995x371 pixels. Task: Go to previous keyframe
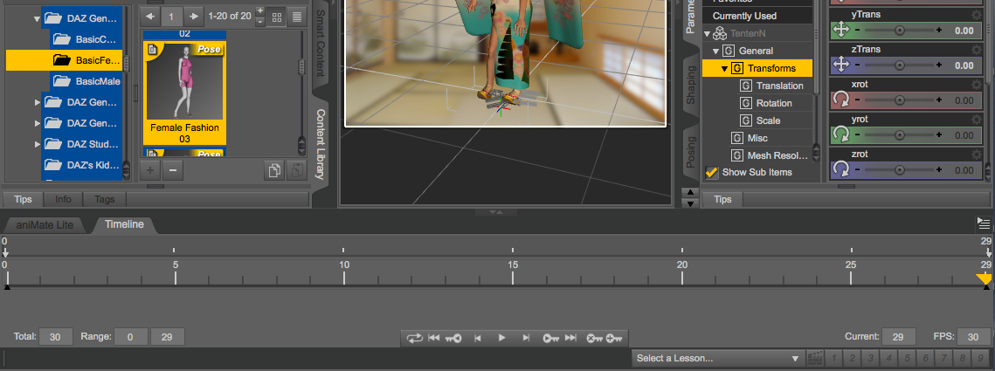[453, 338]
